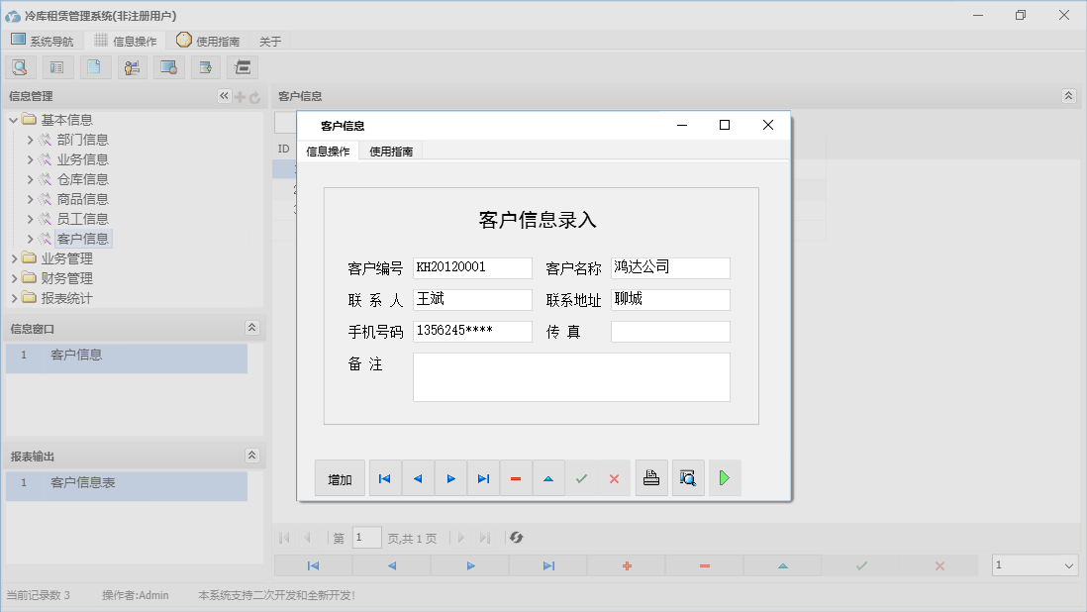
Task: Open the search tool on the main toolbar
Action: click(x=20, y=66)
